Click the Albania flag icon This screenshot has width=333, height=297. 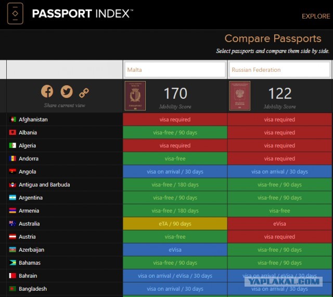(x=12, y=133)
